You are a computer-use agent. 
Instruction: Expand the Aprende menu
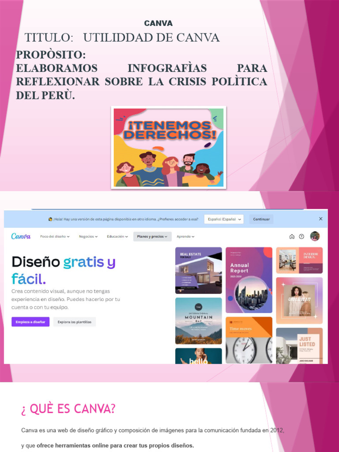point(185,237)
